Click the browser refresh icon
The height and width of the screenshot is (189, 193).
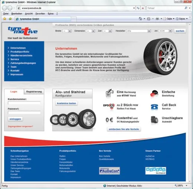[x=138, y=8]
